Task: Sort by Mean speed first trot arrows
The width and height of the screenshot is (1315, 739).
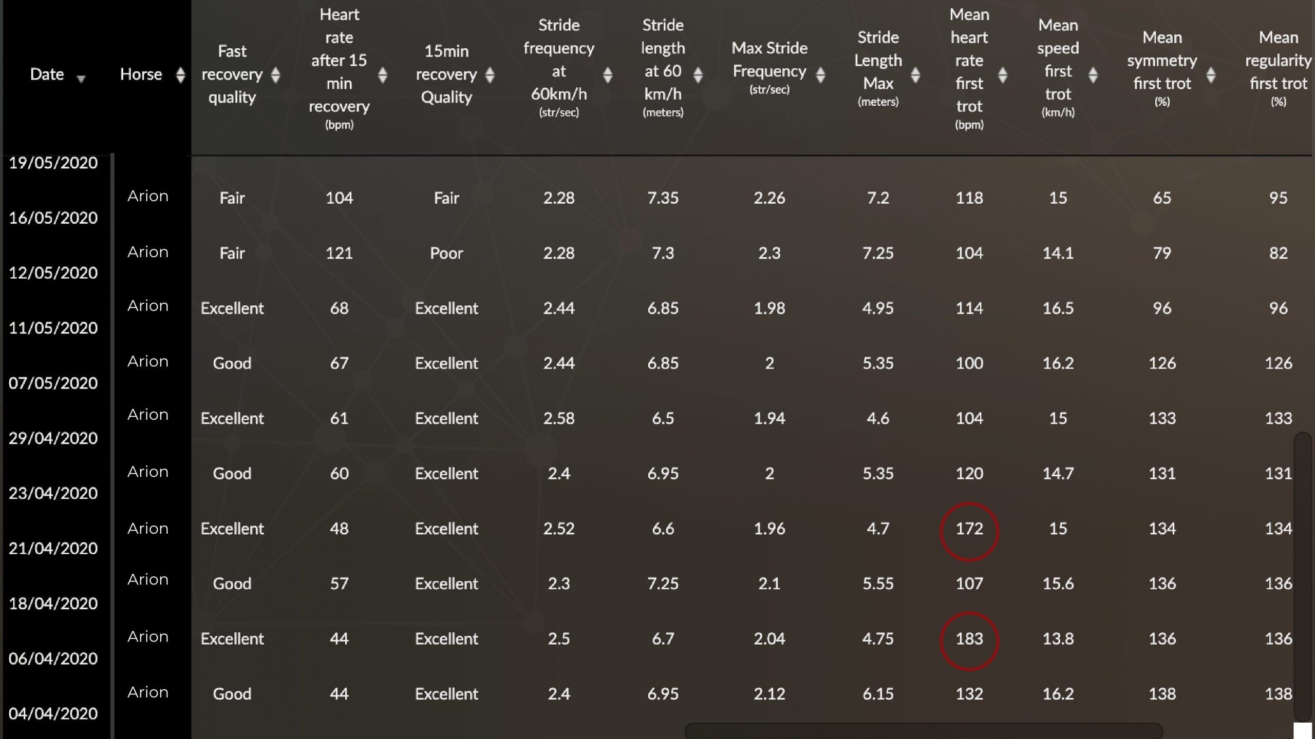Action: [1093, 75]
